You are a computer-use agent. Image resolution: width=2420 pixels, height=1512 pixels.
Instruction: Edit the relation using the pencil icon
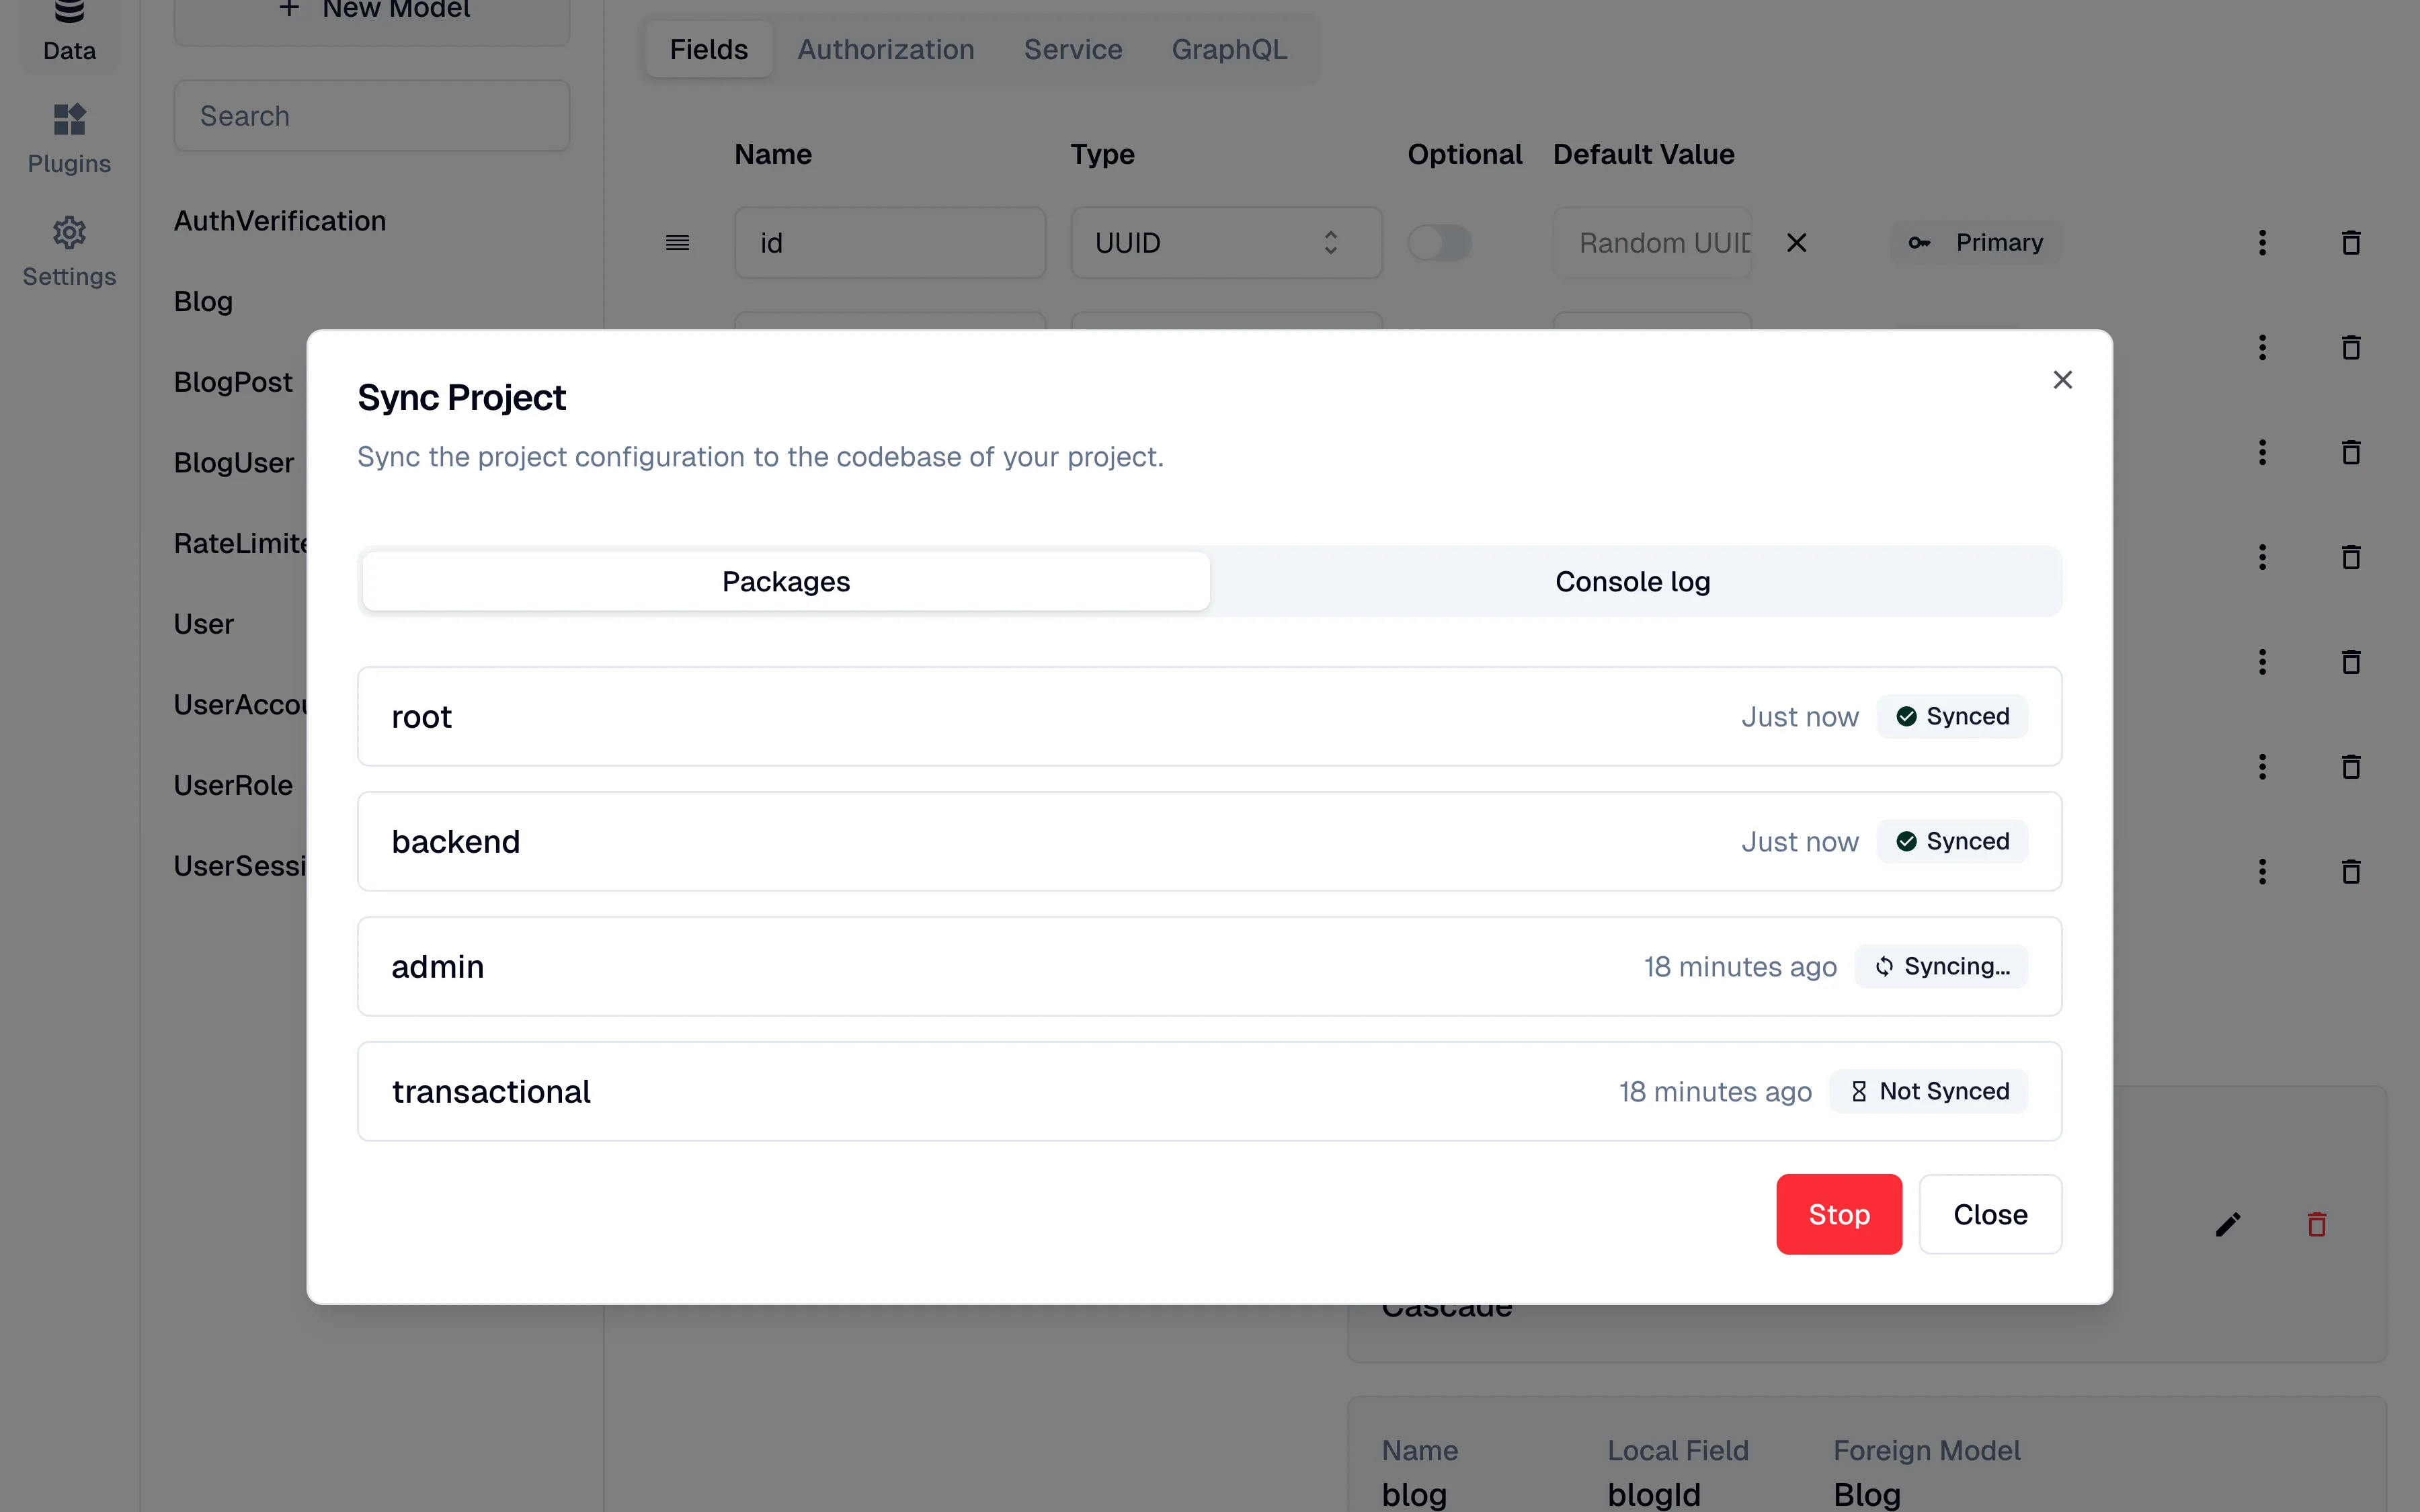(x=2228, y=1224)
